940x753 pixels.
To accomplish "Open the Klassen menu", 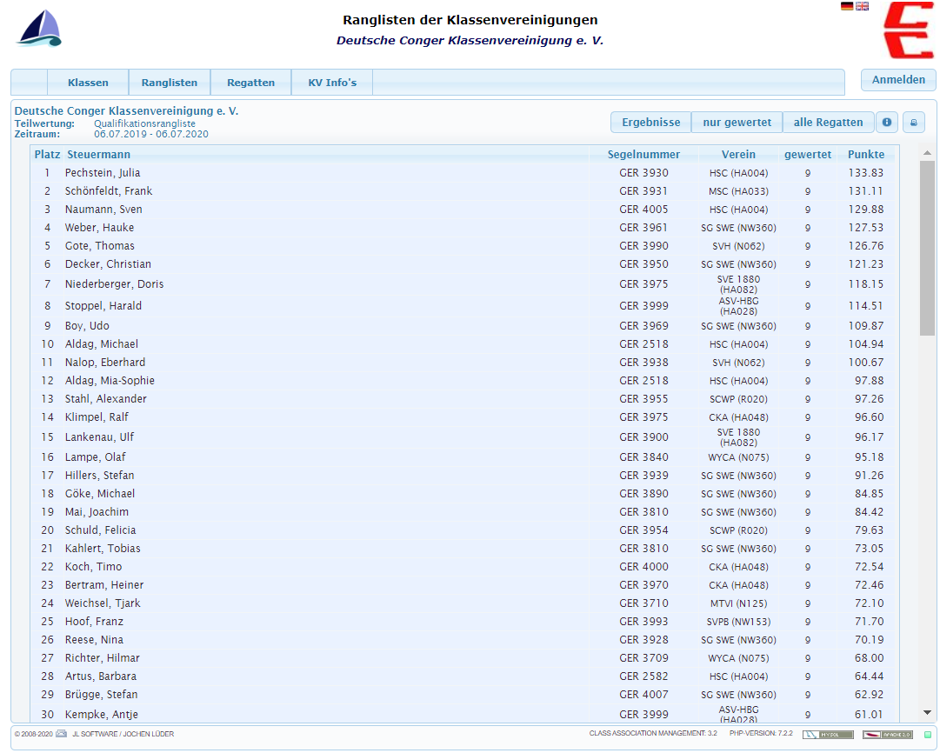I will pyautogui.click(x=88, y=83).
